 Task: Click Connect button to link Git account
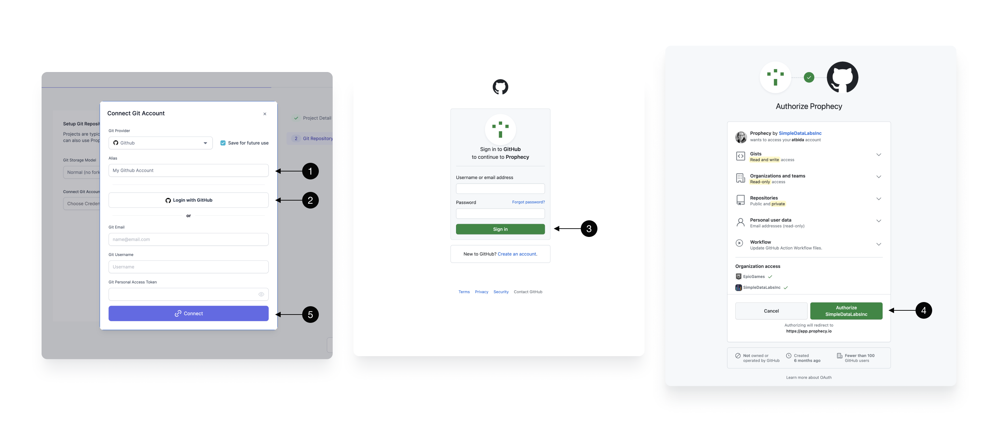(x=189, y=313)
